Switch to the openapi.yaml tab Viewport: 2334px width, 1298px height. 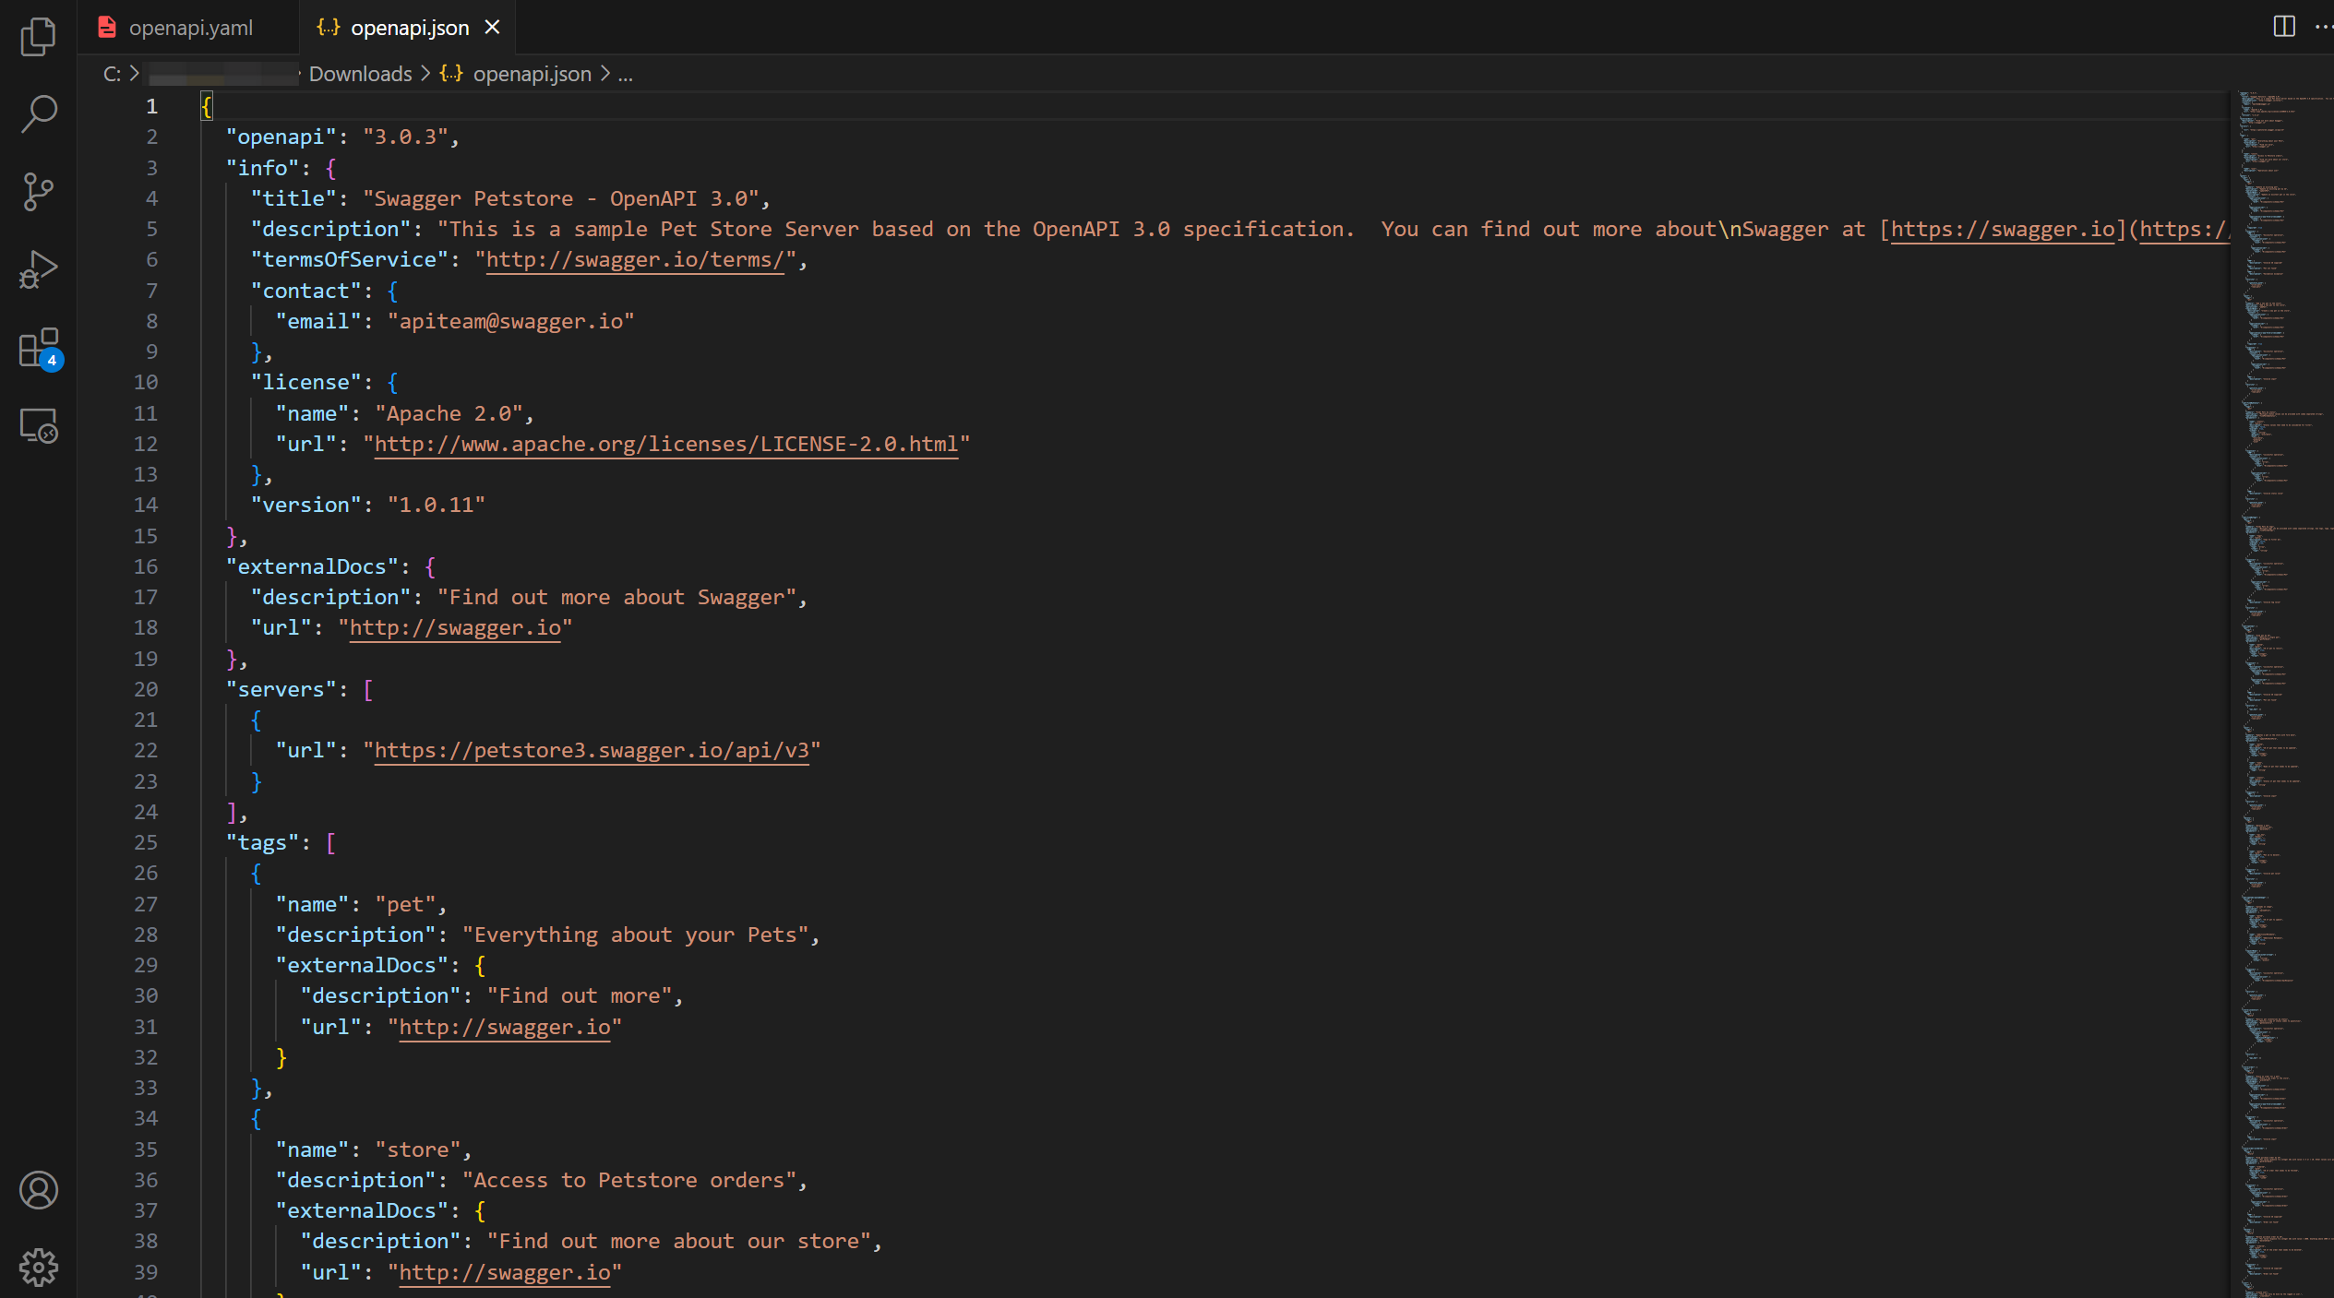[x=190, y=28]
